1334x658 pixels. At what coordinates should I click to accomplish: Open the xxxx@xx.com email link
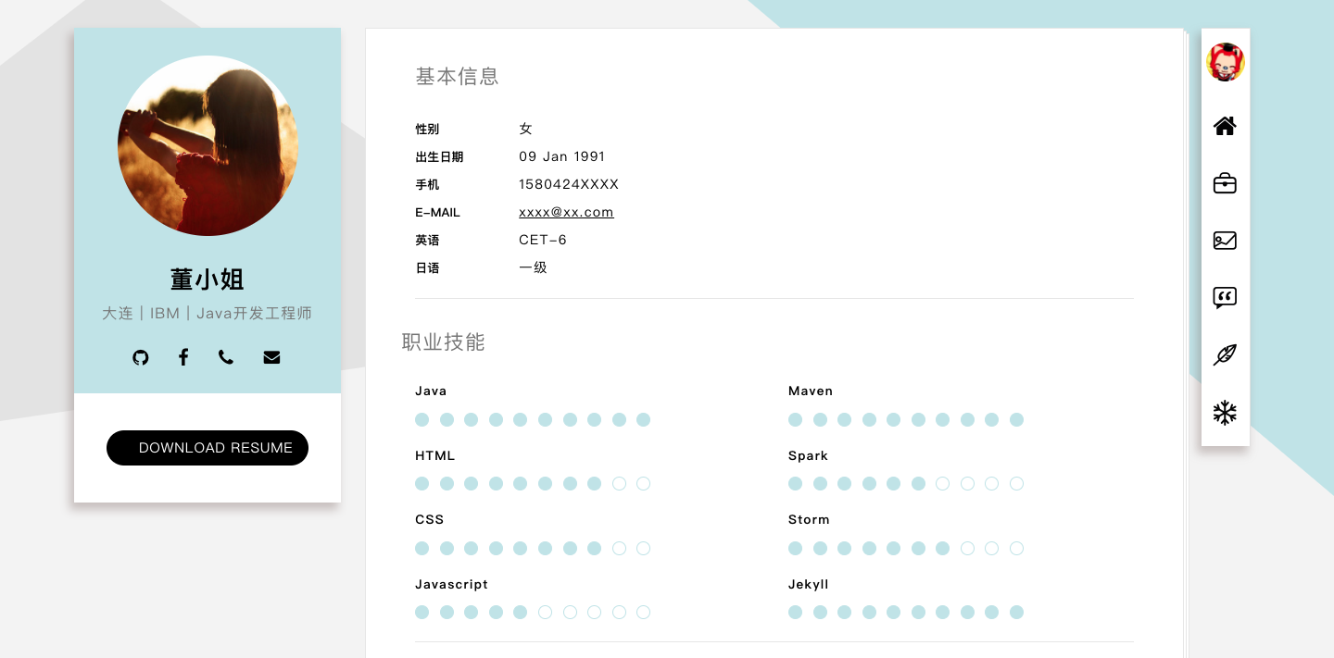(566, 212)
